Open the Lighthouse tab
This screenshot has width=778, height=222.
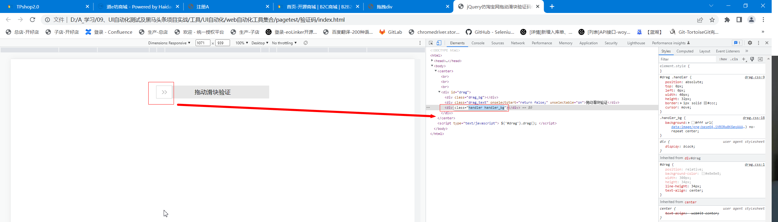click(636, 43)
